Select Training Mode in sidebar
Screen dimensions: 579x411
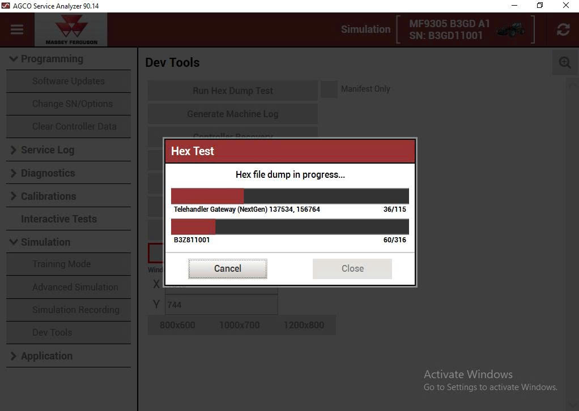pyautogui.click(x=69, y=264)
